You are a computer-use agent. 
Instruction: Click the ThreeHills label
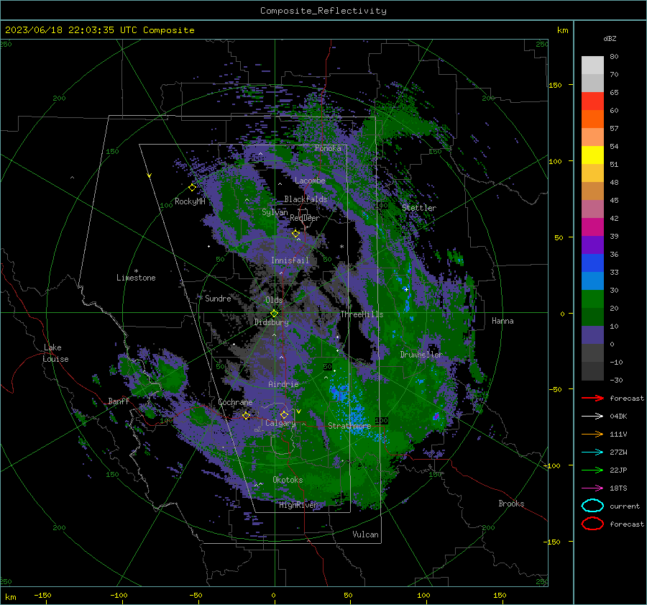[x=362, y=314]
